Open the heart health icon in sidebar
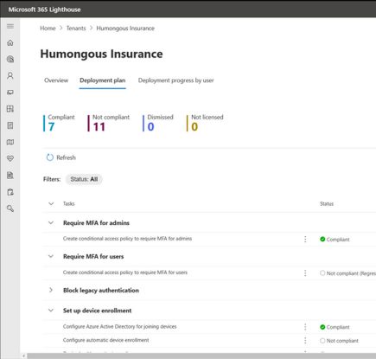The height and width of the screenshot is (359, 376). 10,158
